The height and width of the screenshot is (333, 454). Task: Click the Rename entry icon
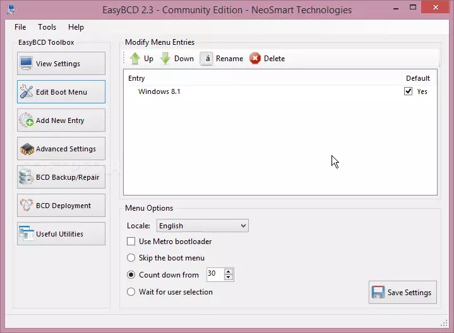pyautogui.click(x=206, y=59)
